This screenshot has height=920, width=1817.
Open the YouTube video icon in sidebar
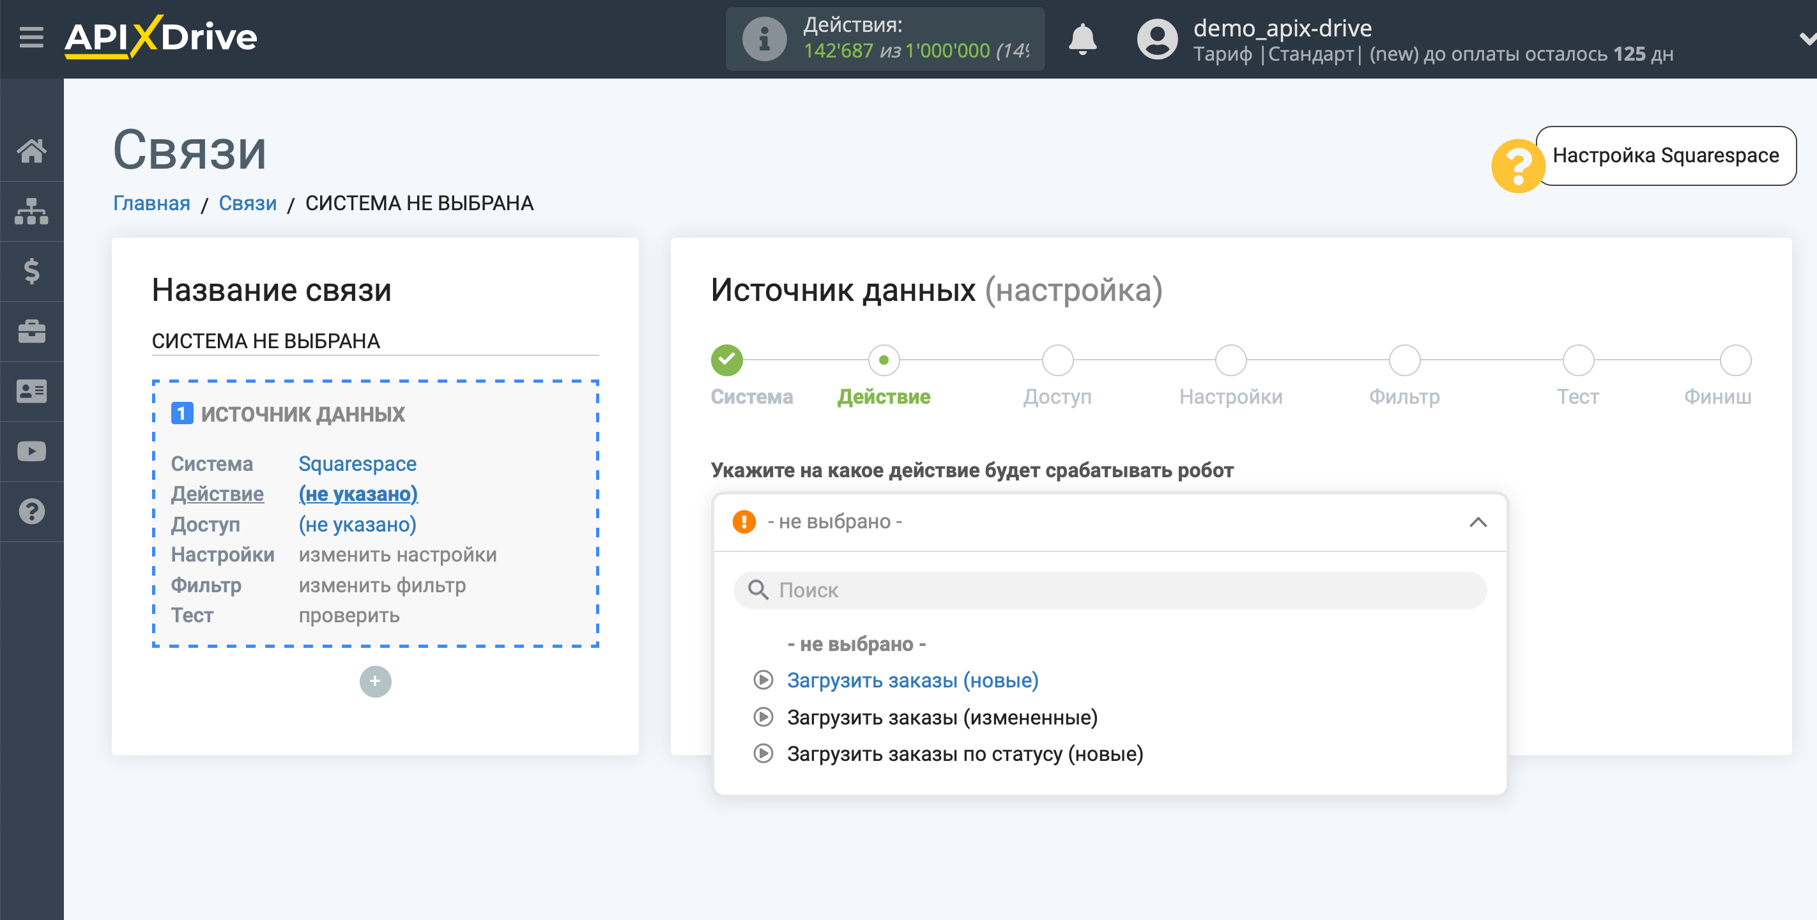32,452
